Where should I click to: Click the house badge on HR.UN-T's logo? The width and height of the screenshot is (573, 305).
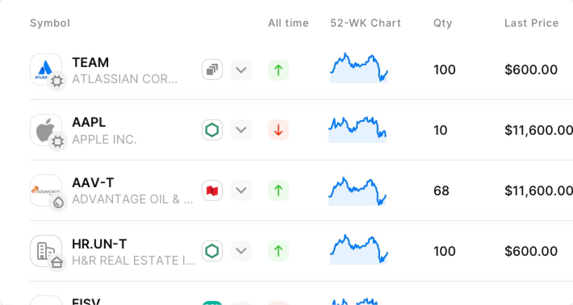coord(58,263)
